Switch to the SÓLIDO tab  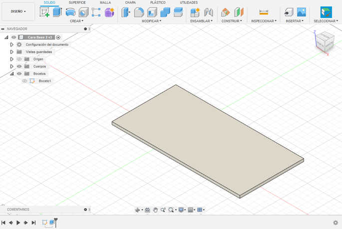coord(49,2)
